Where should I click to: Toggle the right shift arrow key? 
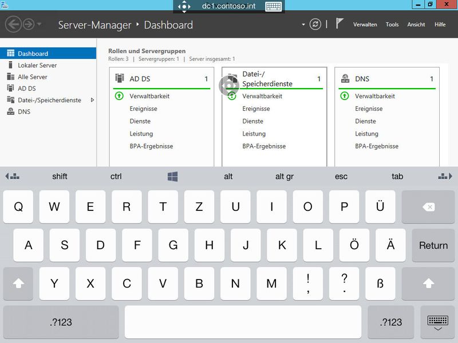(428, 283)
